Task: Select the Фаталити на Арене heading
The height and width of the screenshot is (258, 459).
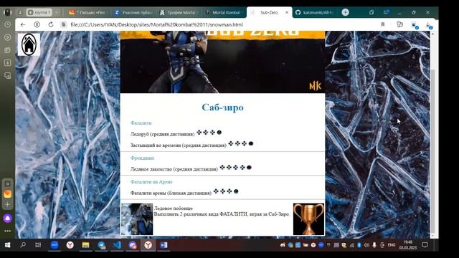Action: point(151,182)
